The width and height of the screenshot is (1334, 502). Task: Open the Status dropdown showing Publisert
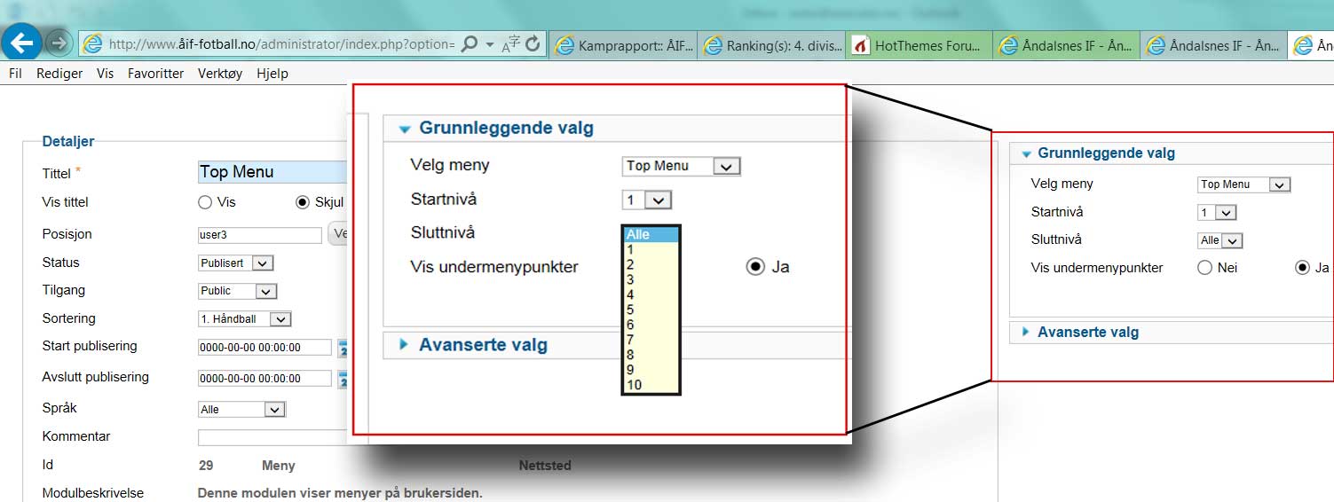point(235,263)
